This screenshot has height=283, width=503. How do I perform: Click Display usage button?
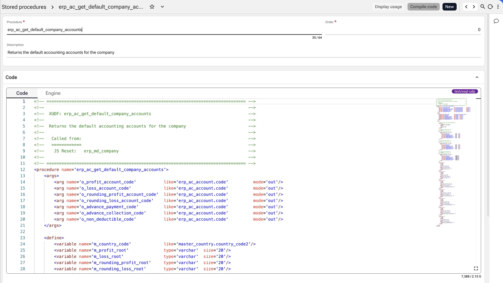pos(388,7)
